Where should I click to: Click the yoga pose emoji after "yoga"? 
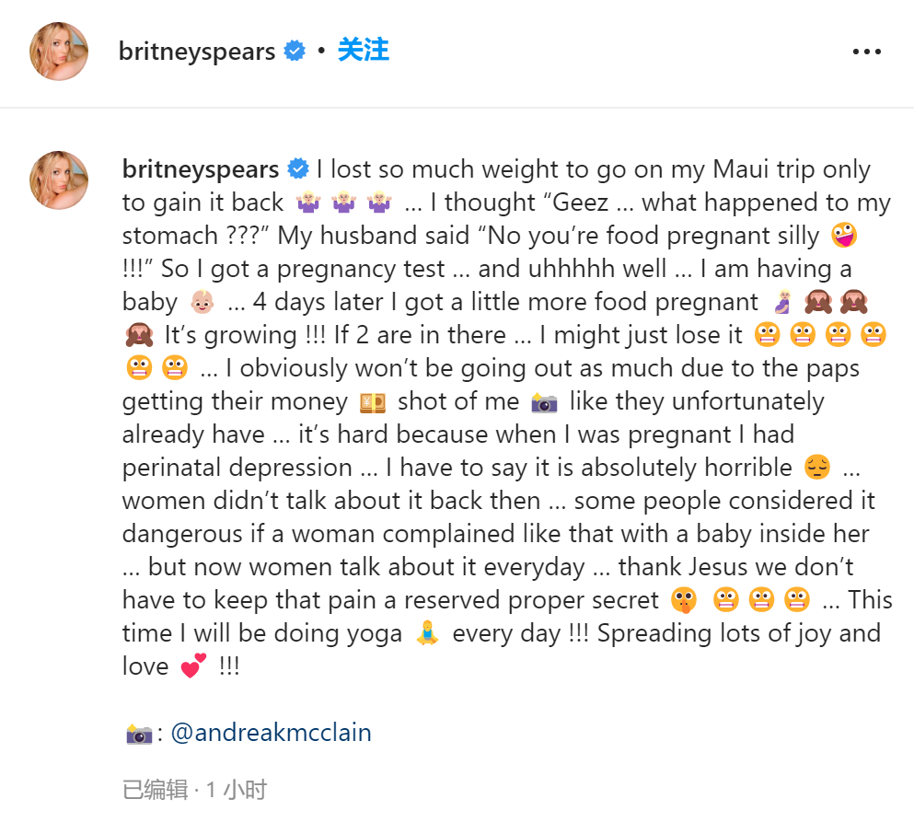point(425,633)
